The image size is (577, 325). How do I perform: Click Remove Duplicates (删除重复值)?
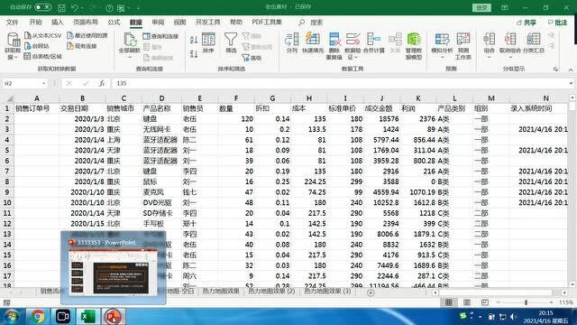pos(334,46)
